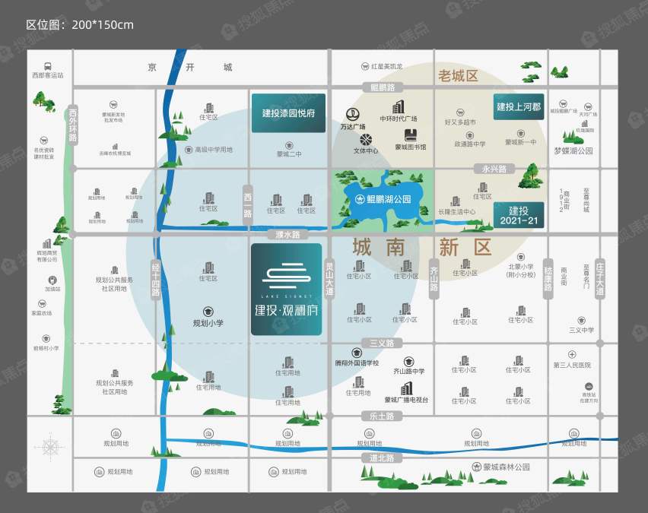
Task: Click the 家庭农场 label
Action: coord(42,313)
